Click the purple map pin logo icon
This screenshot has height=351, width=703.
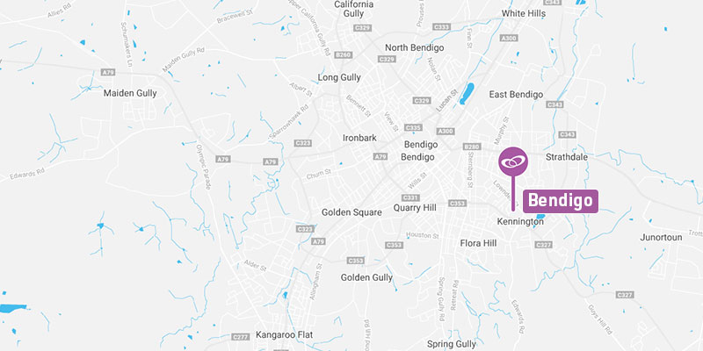(x=513, y=161)
